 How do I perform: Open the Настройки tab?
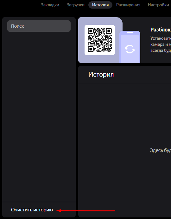pyautogui.click(x=158, y=5)
